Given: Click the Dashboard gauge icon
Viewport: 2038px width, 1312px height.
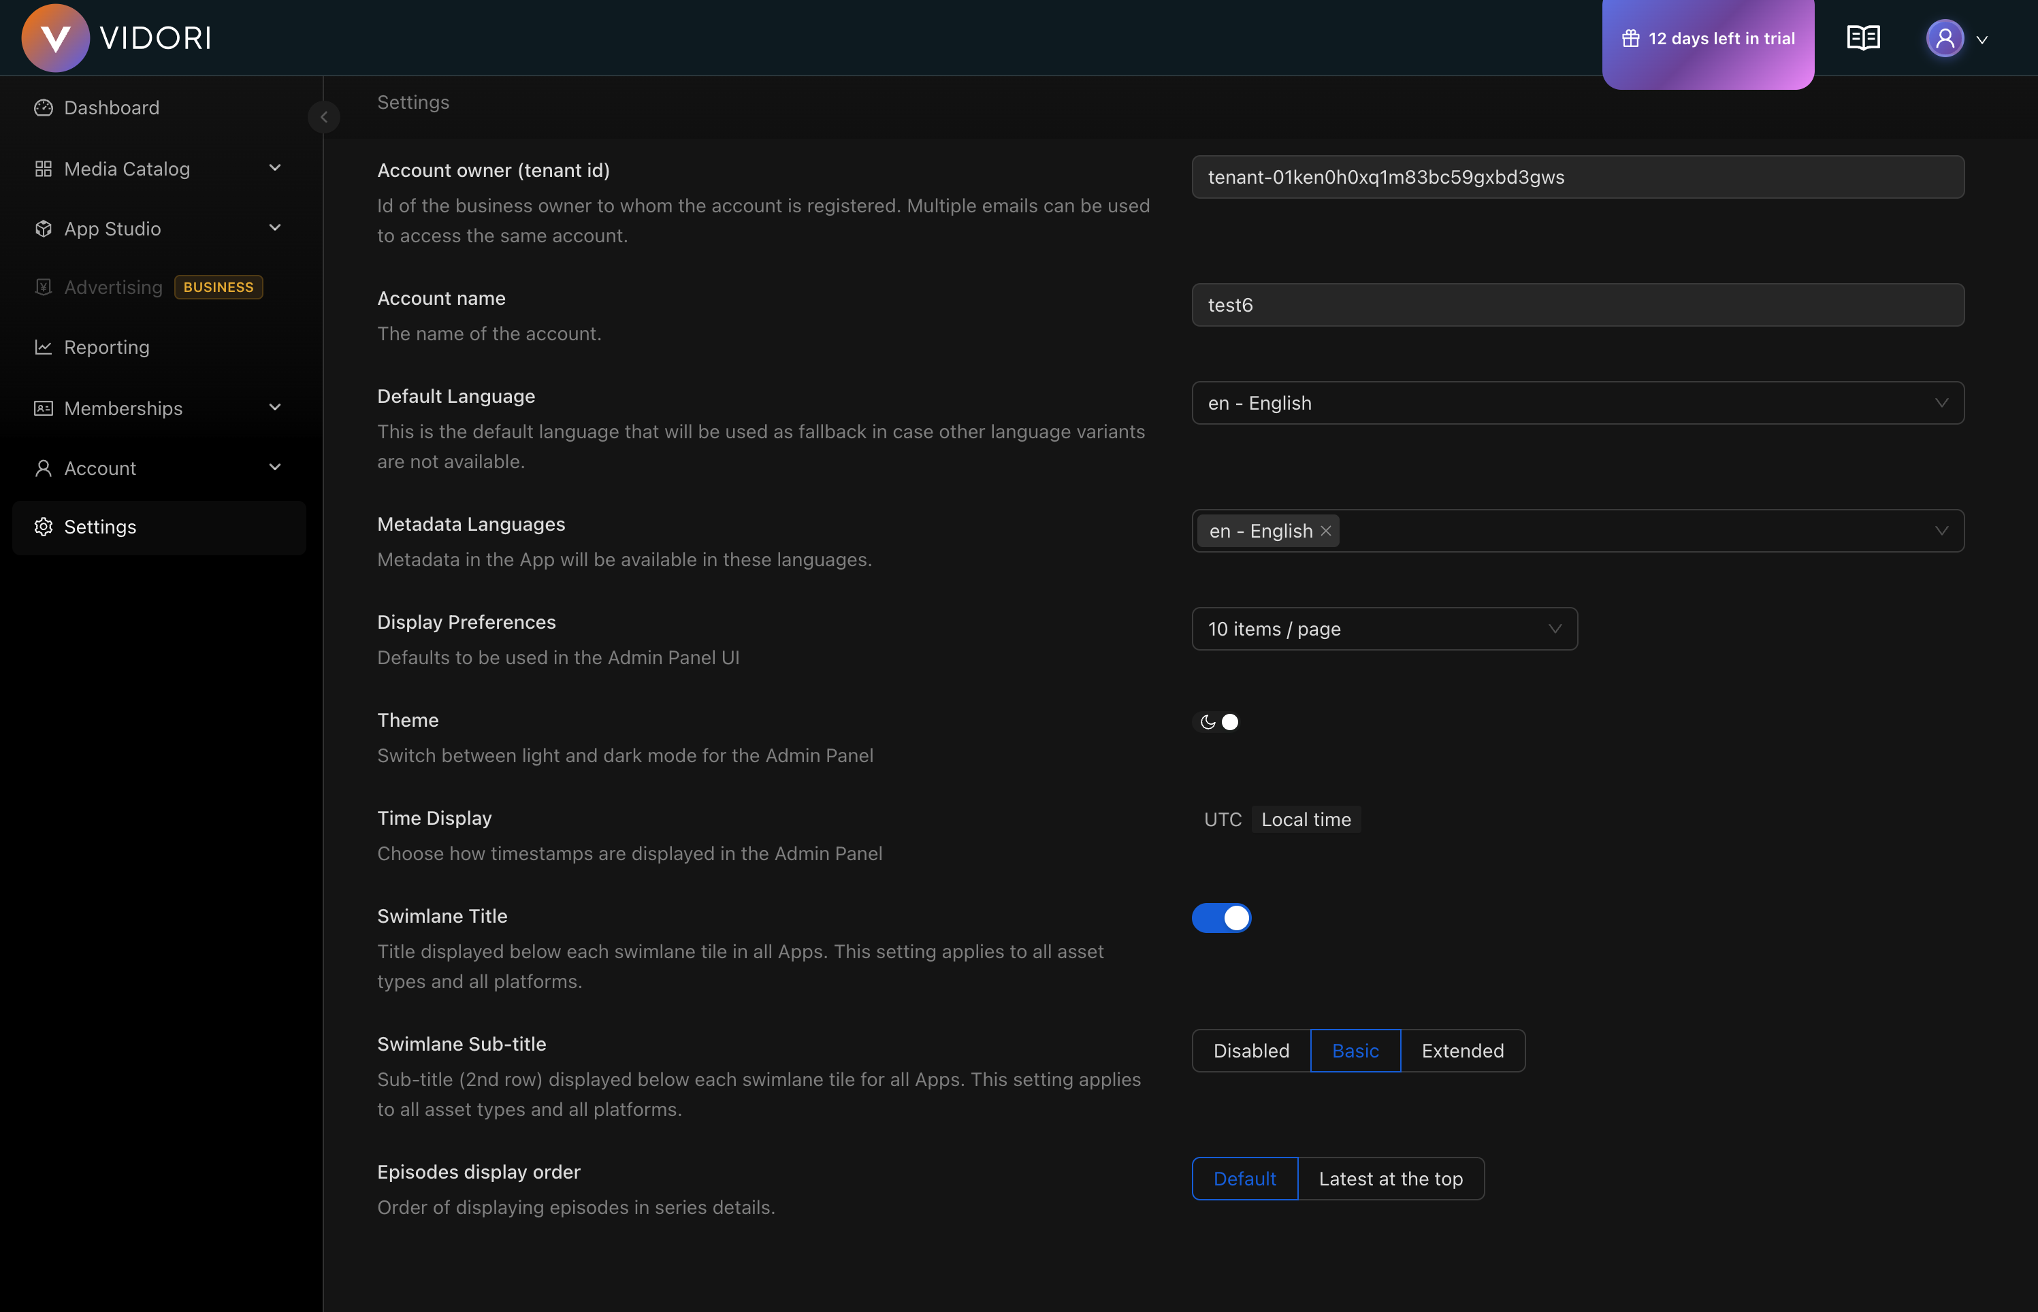Looking at the screenshot, I should pyautogui.click(x=44, y=108).
